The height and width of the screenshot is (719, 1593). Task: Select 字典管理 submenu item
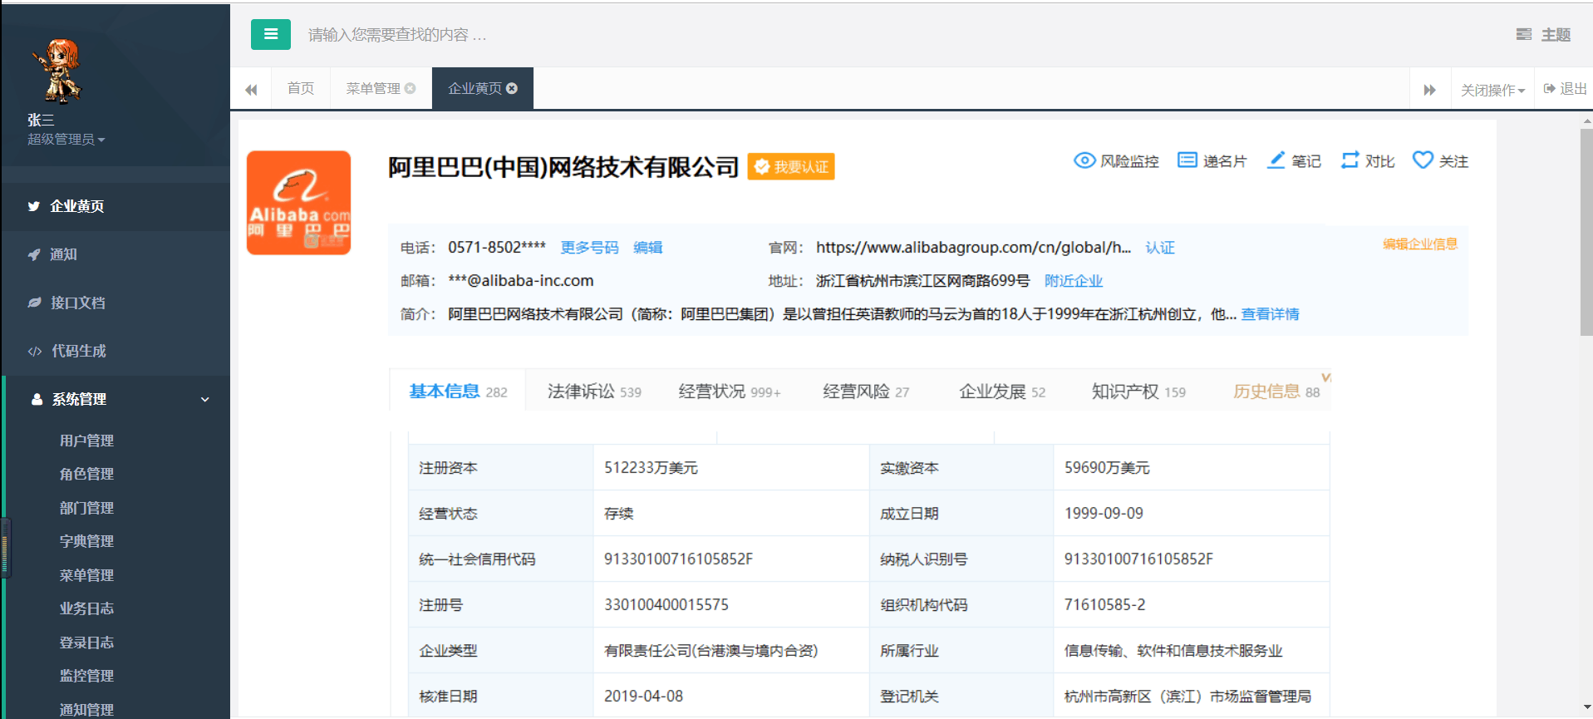(x=86, y=541)
